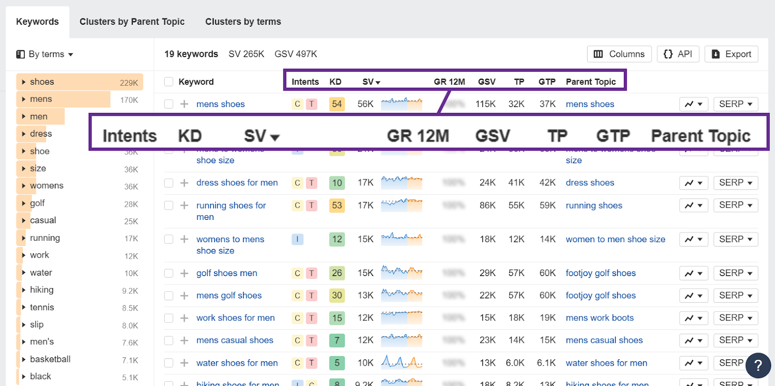Add 'golf shoes men' with plus icon

[x=184, y=273]
